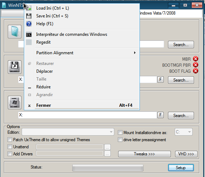Toggle drive letter preassignment checkbox

[x=120, y=140]
